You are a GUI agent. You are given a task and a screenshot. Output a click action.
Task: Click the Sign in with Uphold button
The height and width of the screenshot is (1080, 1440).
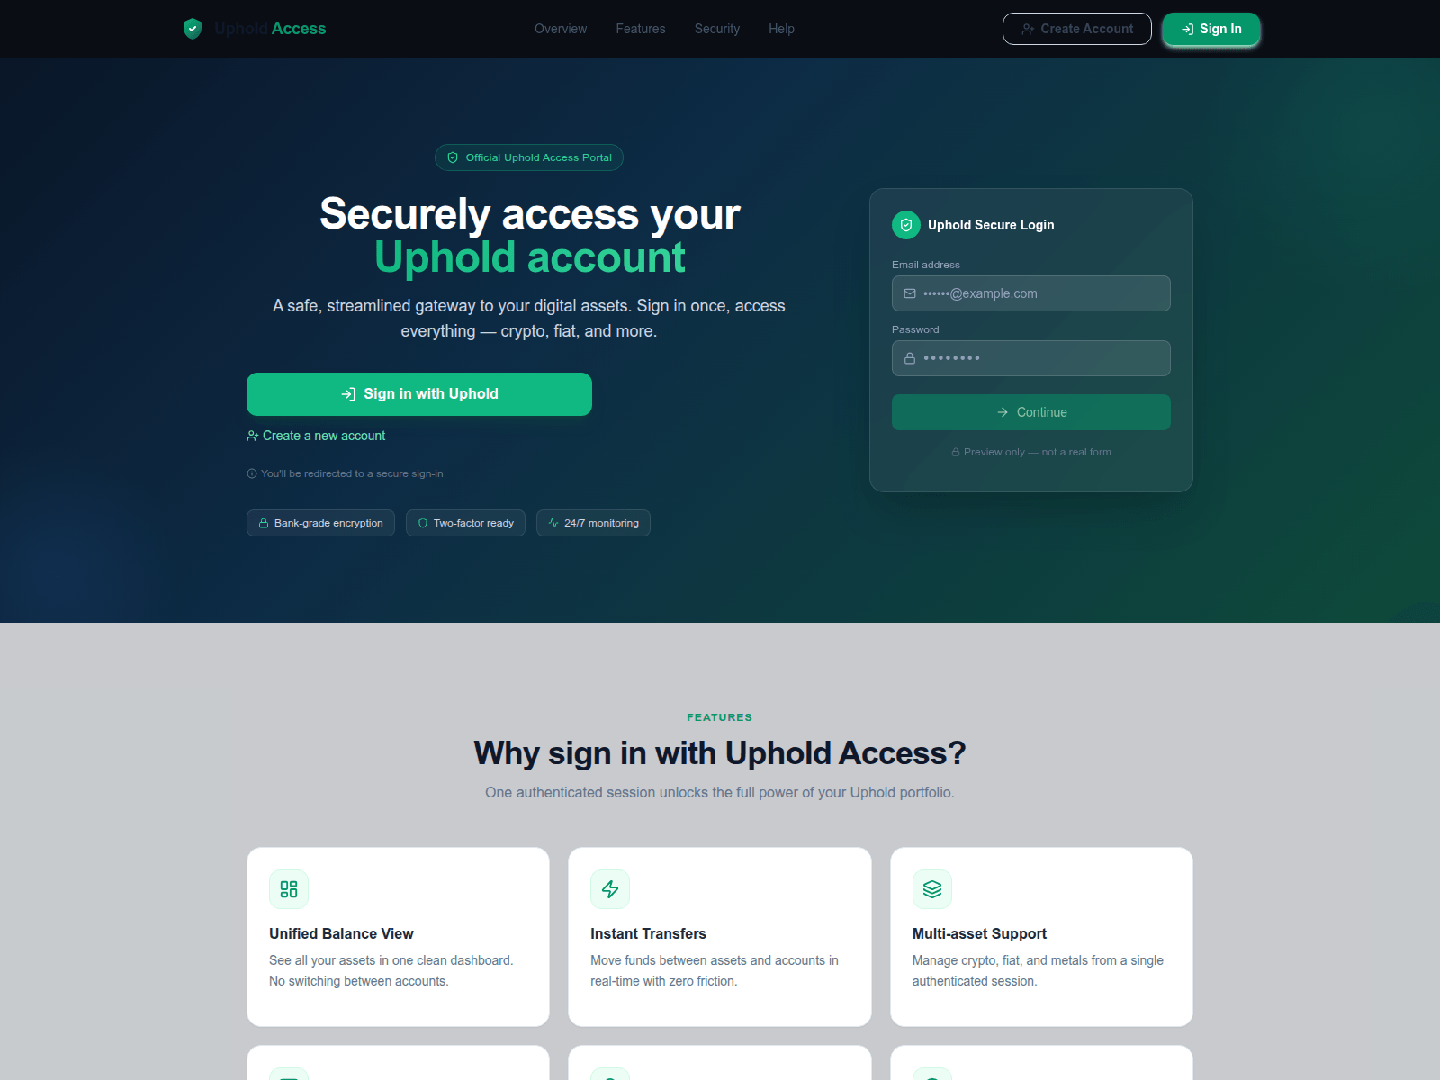pyautogui.click(x=419, y=394)
